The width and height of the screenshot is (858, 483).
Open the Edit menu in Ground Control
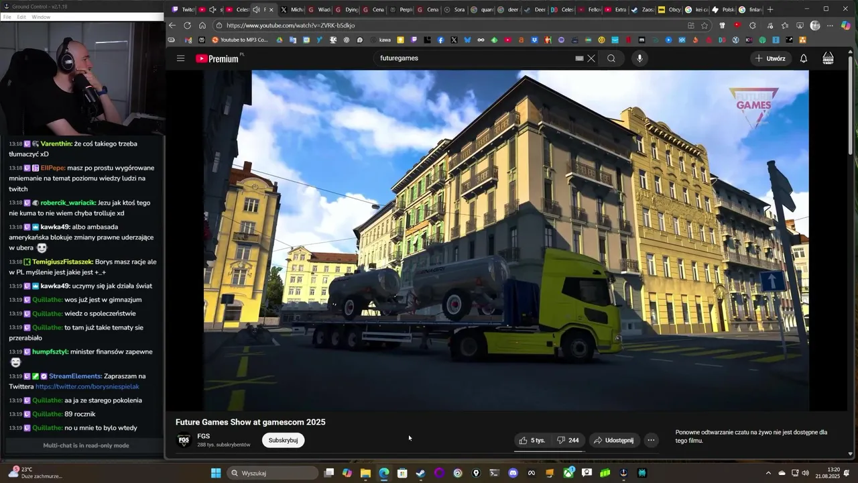[x=21, y=17]
